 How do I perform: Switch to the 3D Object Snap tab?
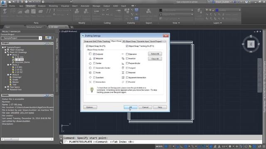(x=129, y=41)
